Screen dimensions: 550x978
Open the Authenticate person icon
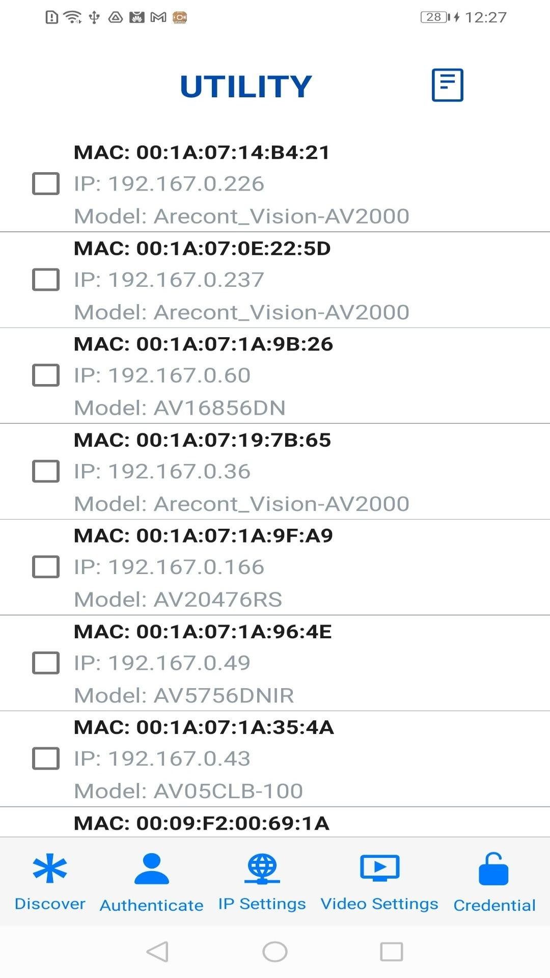tap(151, 869)
